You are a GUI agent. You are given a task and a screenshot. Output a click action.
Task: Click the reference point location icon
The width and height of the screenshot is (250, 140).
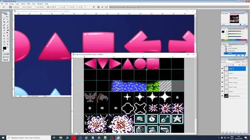pos(11,7)
